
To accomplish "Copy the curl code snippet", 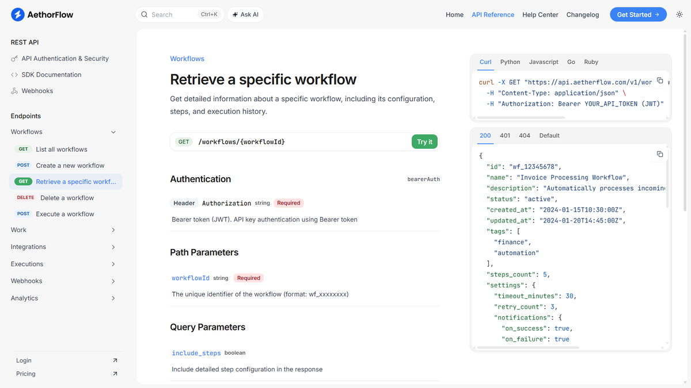I will click(x=660, y=81).
